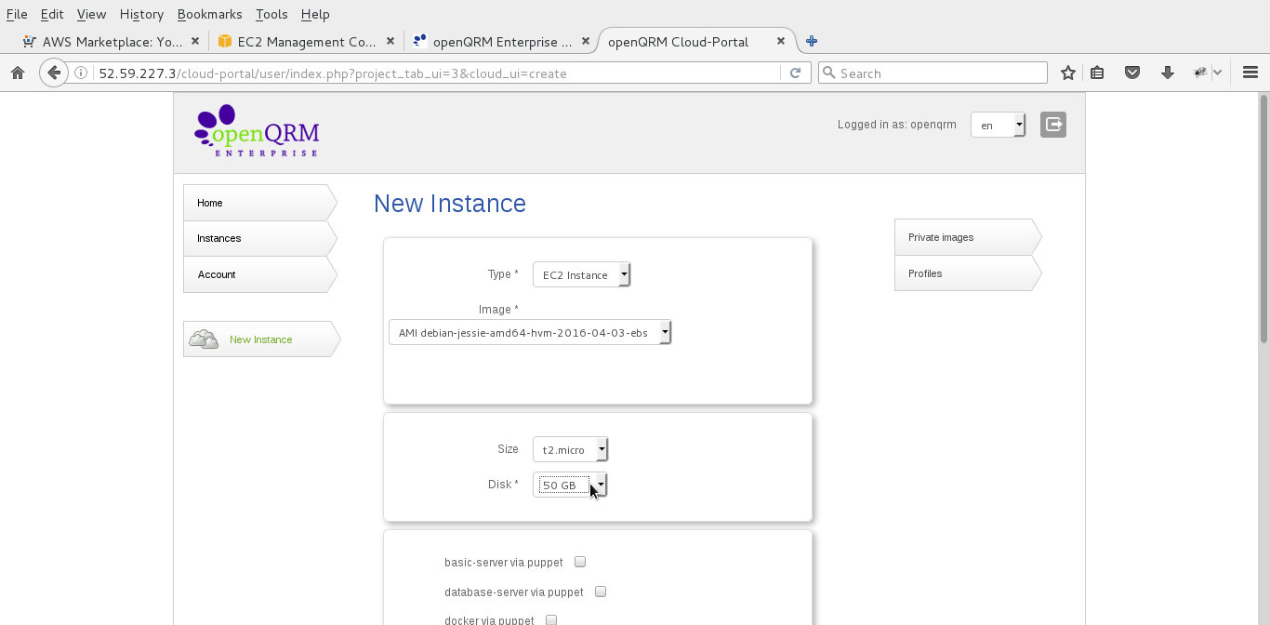
Task: Open Profiles panel
Action: coord(967,273)
